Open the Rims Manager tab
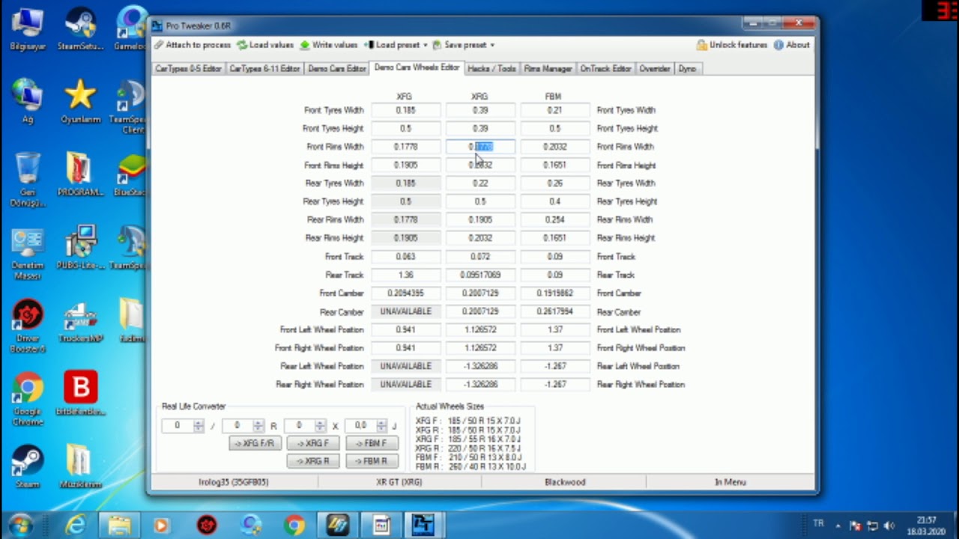Viewport: 959px width, 539px height. [x=548, y=68]
